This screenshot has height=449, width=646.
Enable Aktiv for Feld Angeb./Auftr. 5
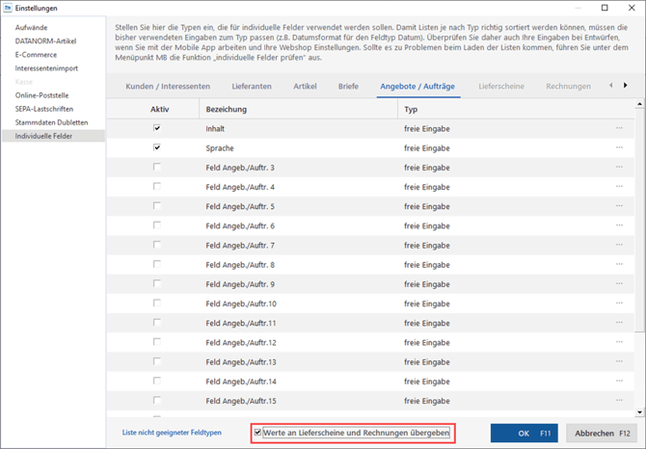157,206
